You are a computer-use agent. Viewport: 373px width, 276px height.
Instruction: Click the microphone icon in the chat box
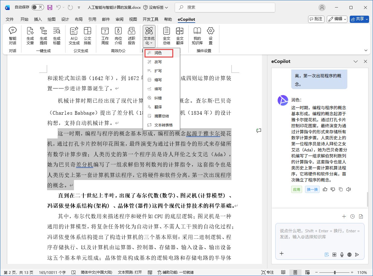[342, 254]
